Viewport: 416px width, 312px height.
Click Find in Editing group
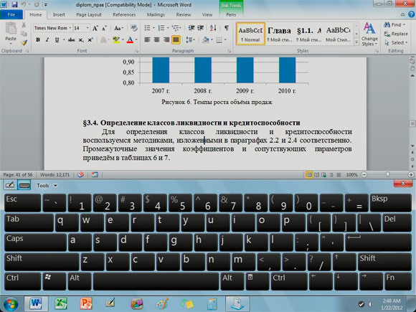394,24
